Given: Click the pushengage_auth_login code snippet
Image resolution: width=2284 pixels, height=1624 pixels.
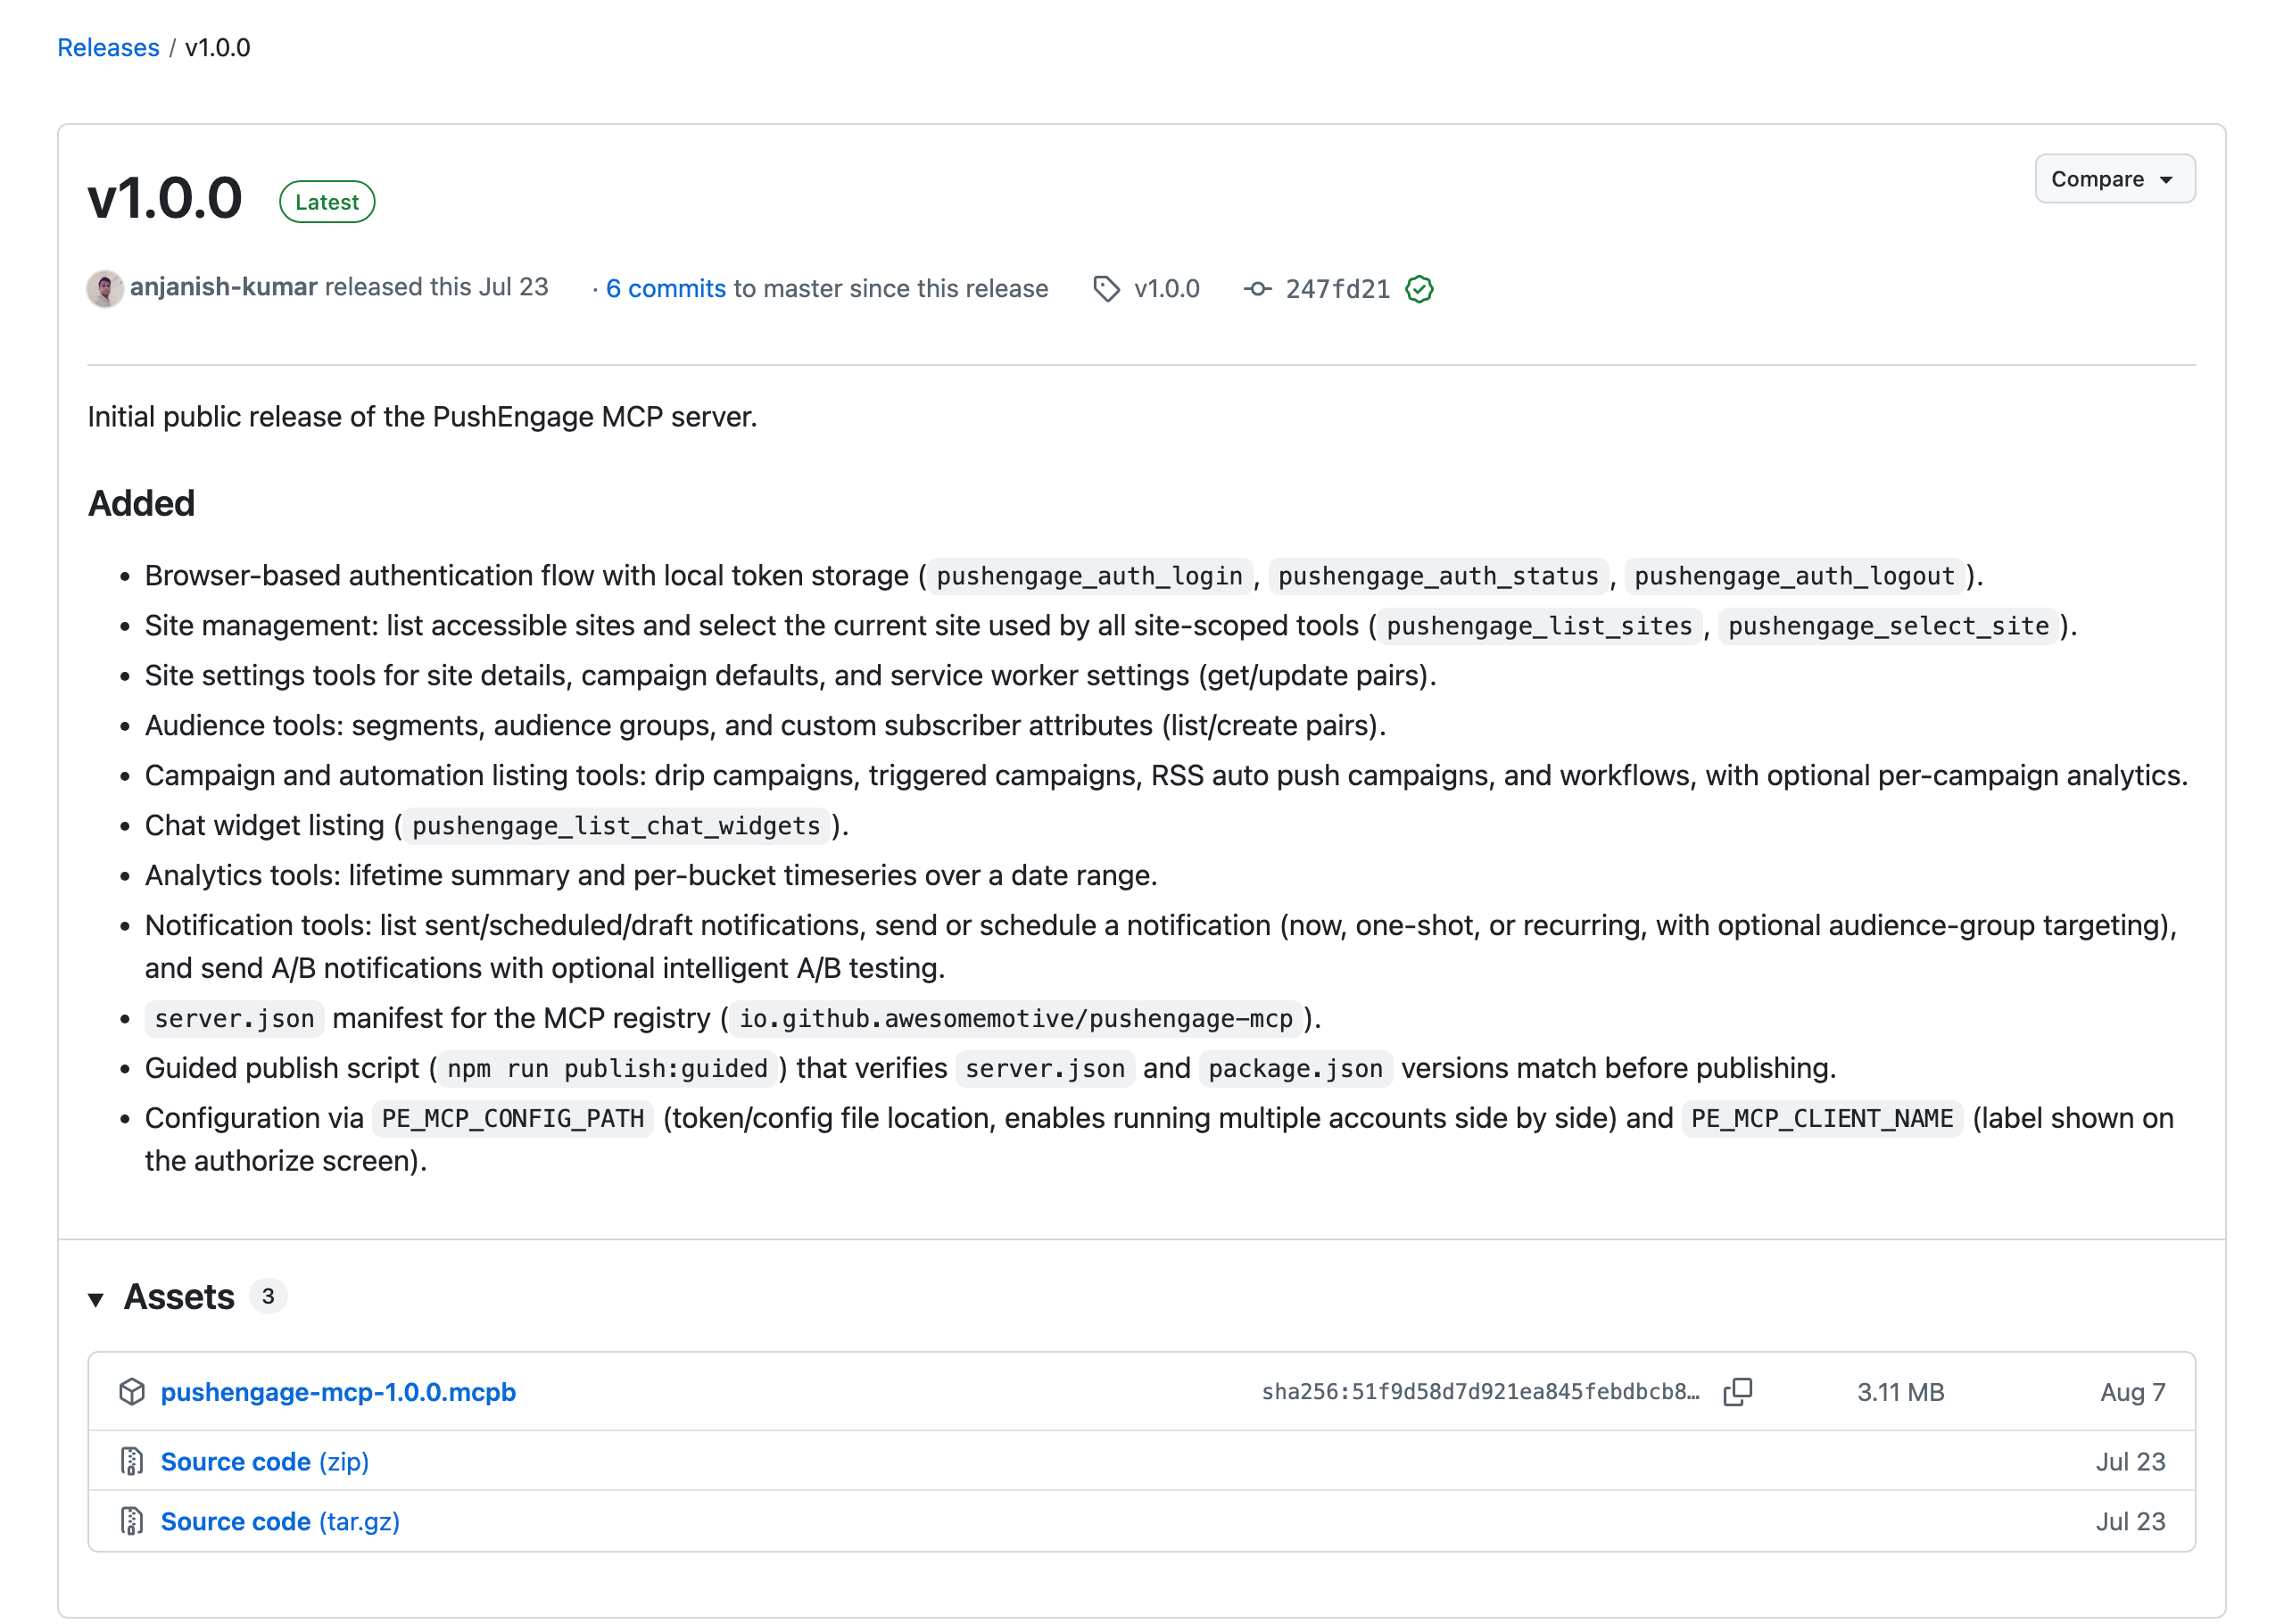Looking at the screenshot, I should point(1089,576).
